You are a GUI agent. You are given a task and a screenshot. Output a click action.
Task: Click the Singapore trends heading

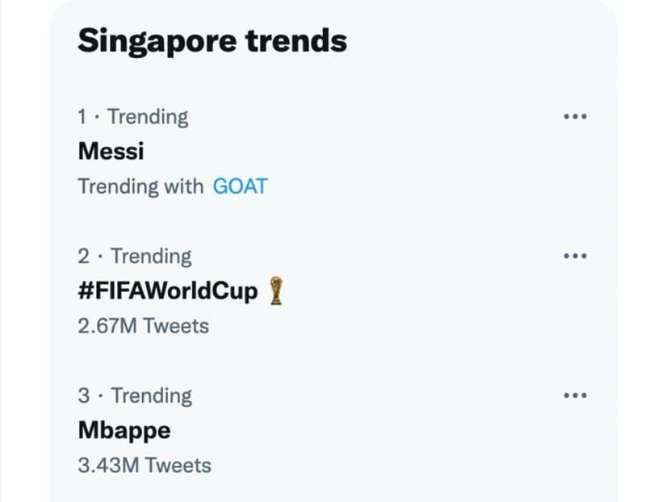click(x=212, y=40)
